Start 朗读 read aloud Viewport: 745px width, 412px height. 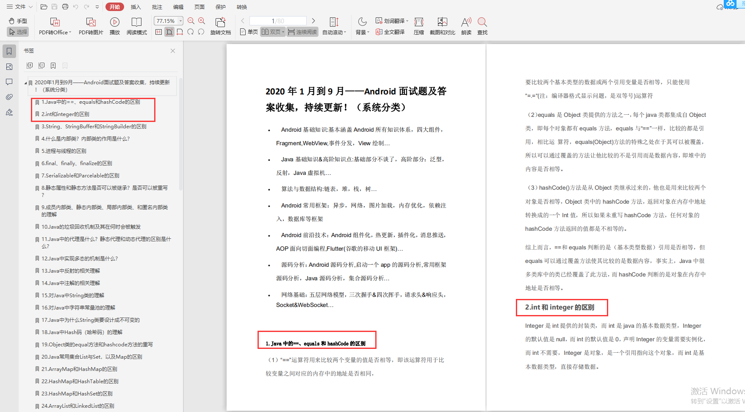click(466, 26)
